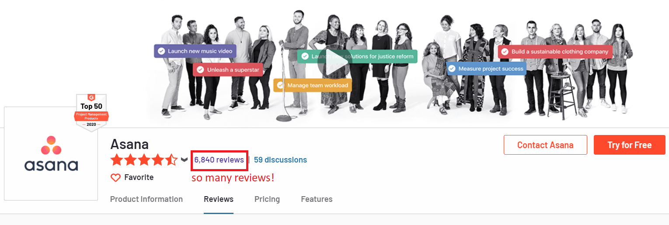Select the Reviews tab

click(219, 199)
